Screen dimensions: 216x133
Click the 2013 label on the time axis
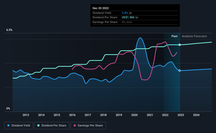(x=26, y=115)
